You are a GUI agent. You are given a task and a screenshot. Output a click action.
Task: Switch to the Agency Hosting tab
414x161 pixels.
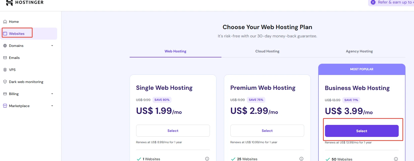click(x=359, y=51)
